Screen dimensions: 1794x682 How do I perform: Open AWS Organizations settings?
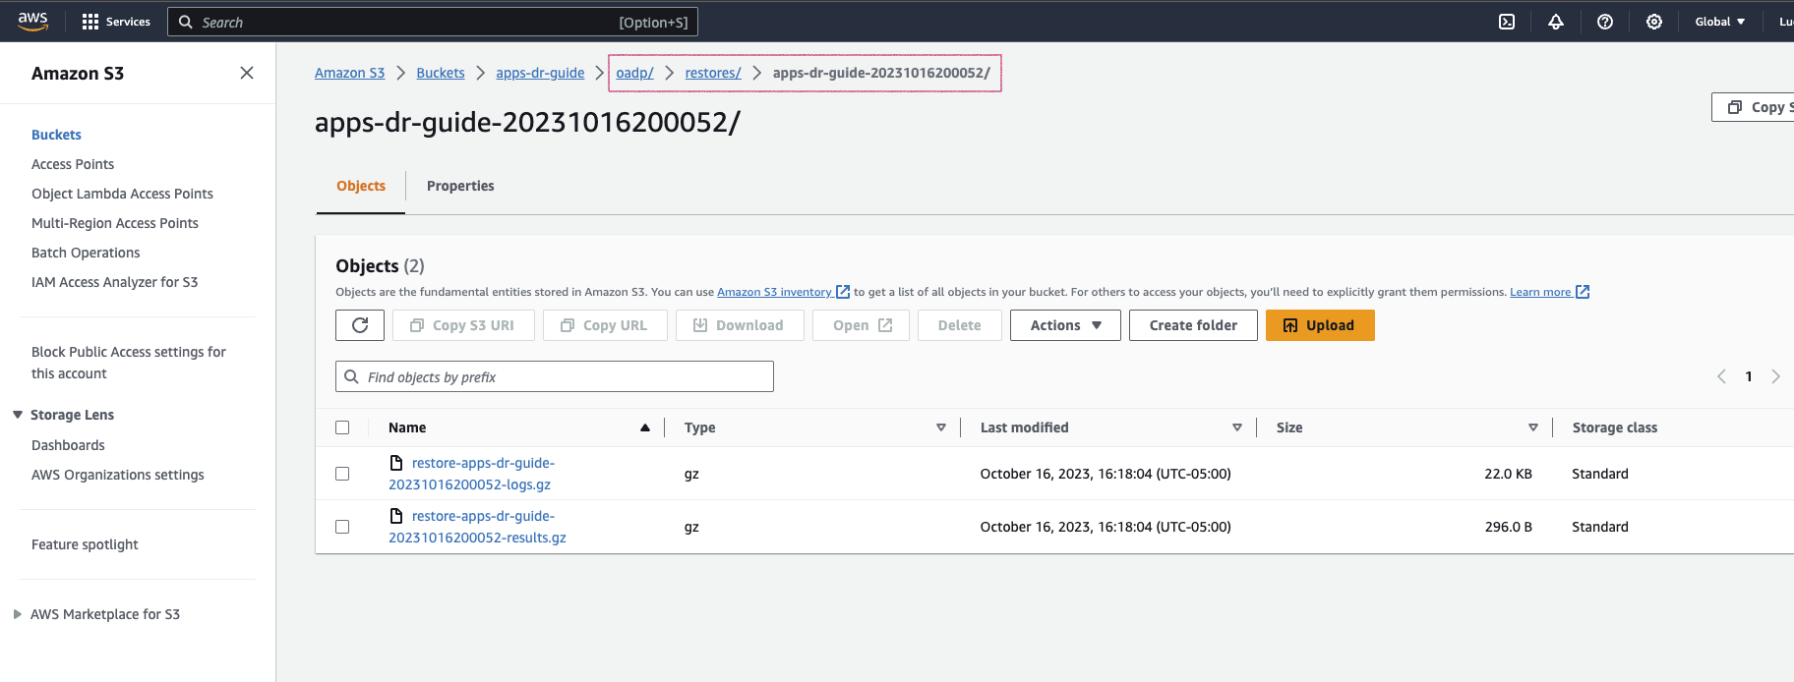pyautogui.click(x=118, y=475)
